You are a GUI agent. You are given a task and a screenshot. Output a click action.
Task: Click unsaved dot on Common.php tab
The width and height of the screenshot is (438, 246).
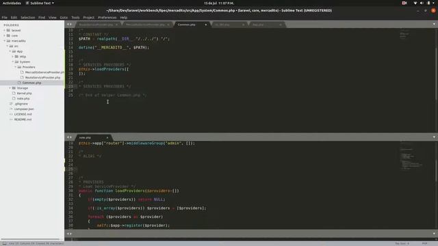click(206, 25)
